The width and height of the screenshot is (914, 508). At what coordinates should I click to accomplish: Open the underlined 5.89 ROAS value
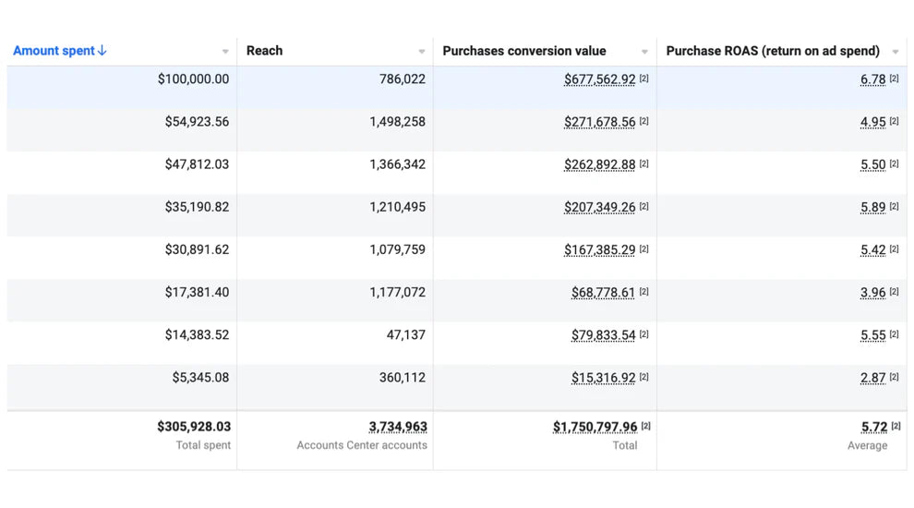click(872, 207)
